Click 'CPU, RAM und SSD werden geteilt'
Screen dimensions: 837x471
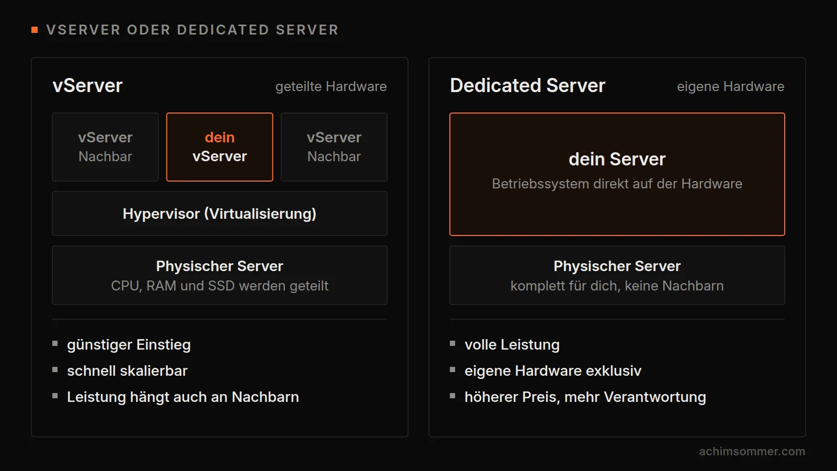220,286
